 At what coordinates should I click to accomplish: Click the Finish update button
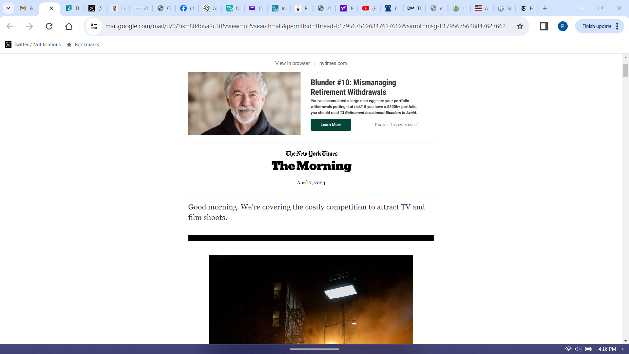point(597,26)
